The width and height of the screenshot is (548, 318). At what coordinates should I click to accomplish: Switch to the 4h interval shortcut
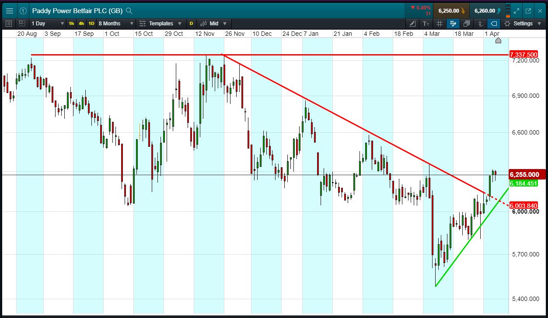[81, 24]
